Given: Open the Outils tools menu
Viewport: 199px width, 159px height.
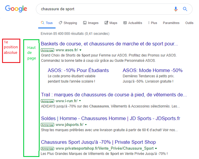Looking at the screenshot, I should point(189,23).
